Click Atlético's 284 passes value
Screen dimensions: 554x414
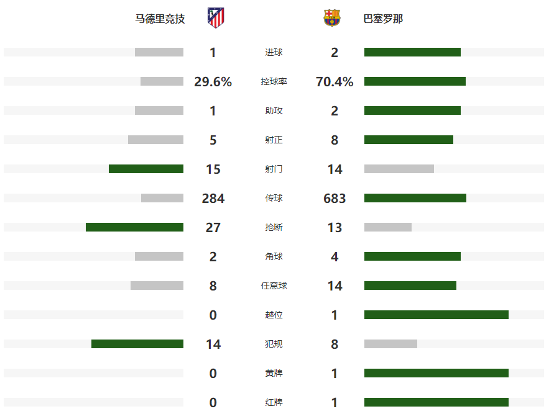point(213,198)
